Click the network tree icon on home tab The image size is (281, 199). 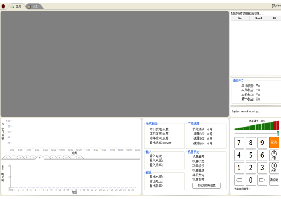tap(12, 6)
